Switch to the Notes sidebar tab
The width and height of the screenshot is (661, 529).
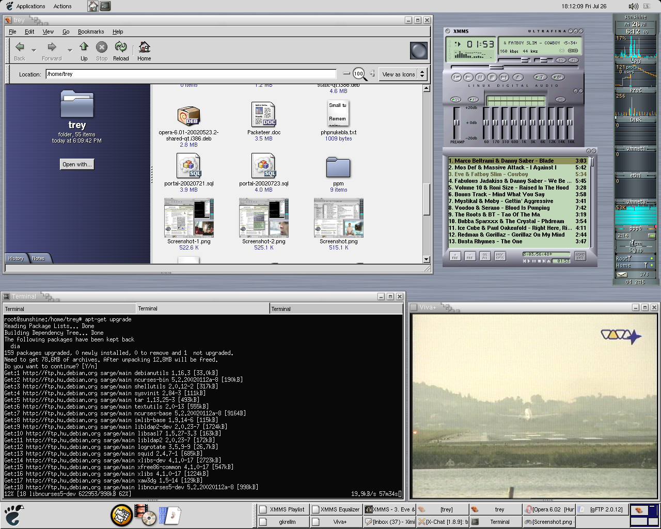[38, 258]
